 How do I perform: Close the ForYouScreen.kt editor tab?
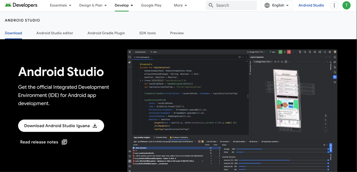pyautogui.click(x=151, y=57)
